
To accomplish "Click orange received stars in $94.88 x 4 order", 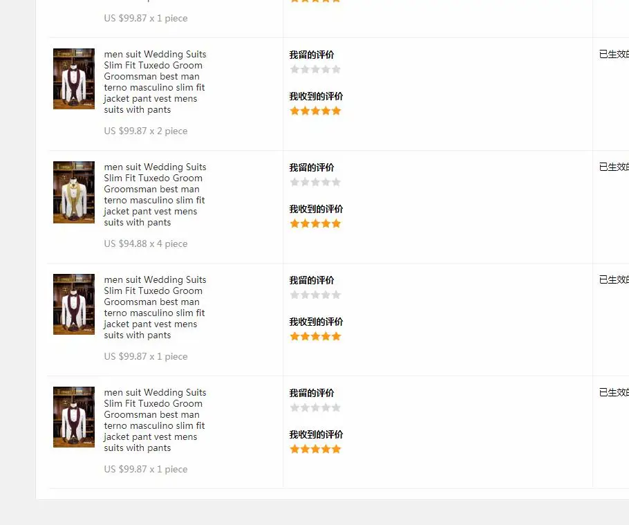I will pyautogui.click(x=315, y=223).
